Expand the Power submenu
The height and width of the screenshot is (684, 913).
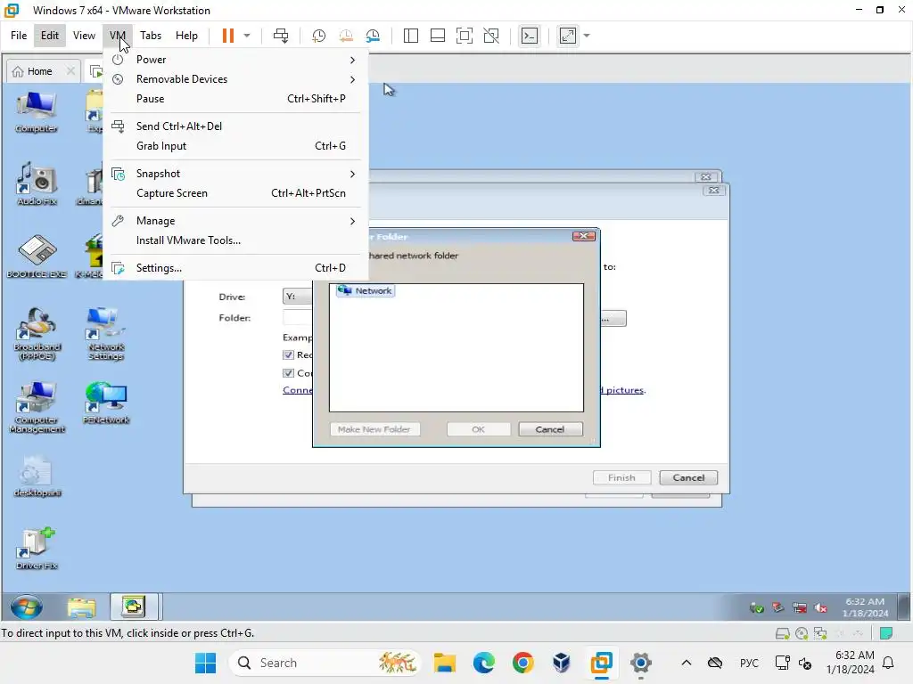pyautogui.click(x=235, y=60)
